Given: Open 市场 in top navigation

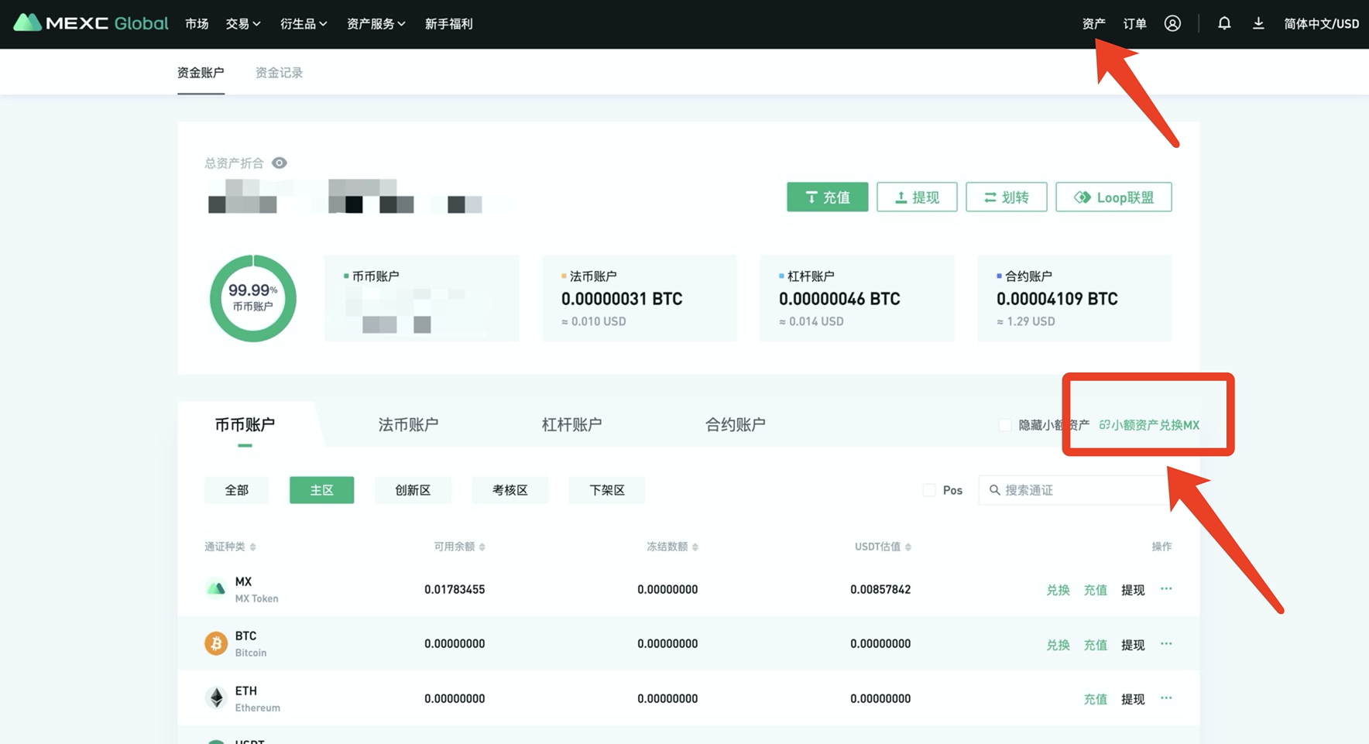Looking at the screenshot, I should pyautogui.click(x=197, y=24).
